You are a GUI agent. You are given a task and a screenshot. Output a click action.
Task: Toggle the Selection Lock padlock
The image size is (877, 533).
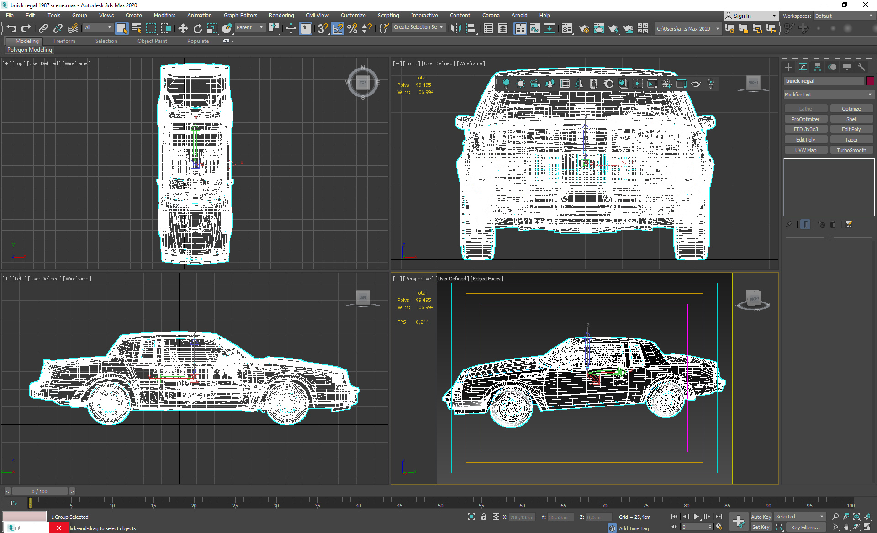(484, 517)
